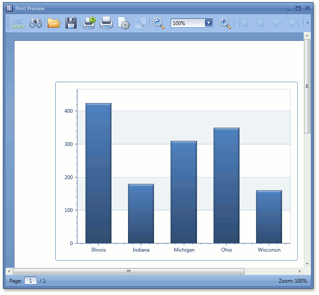319x295 pixels.
Task: Click the "400" value axis label
Action: coord(68,111)
